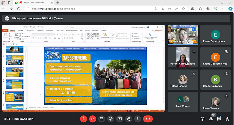Select Наталья Быкадорова video tile
Viewport: 234px width, 125px height.
[183, 57]
